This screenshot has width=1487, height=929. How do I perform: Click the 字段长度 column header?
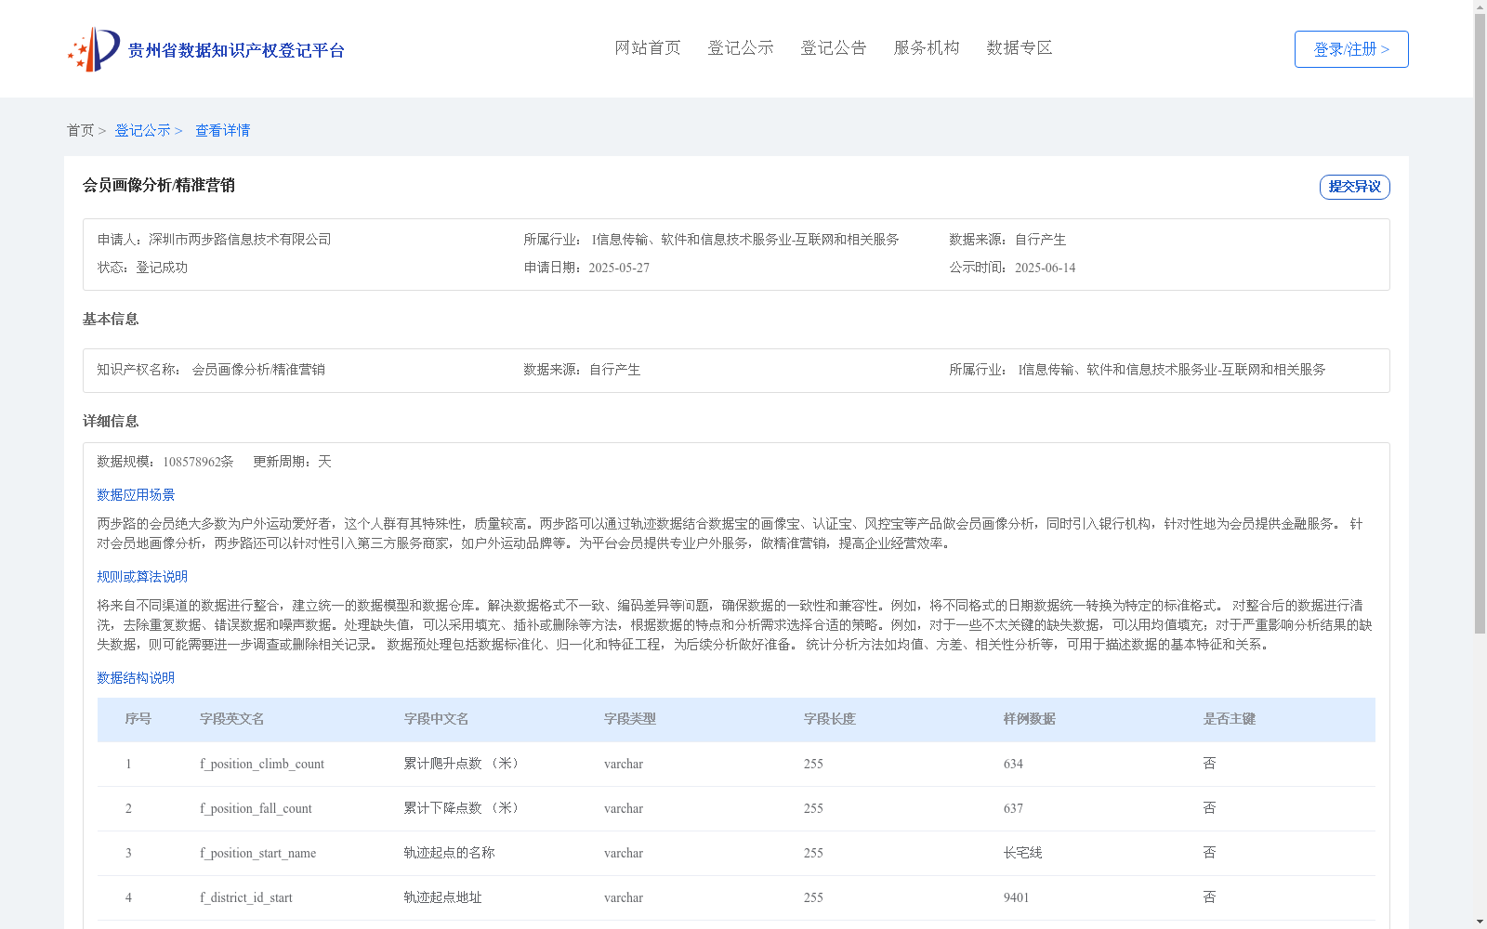pos(830,719)
